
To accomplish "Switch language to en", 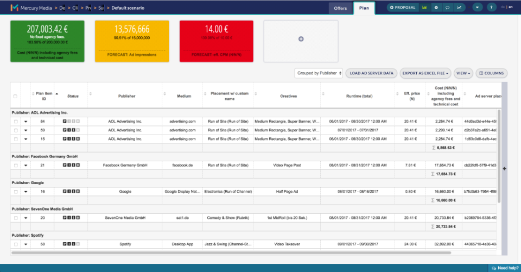I will tap(511, 7).
